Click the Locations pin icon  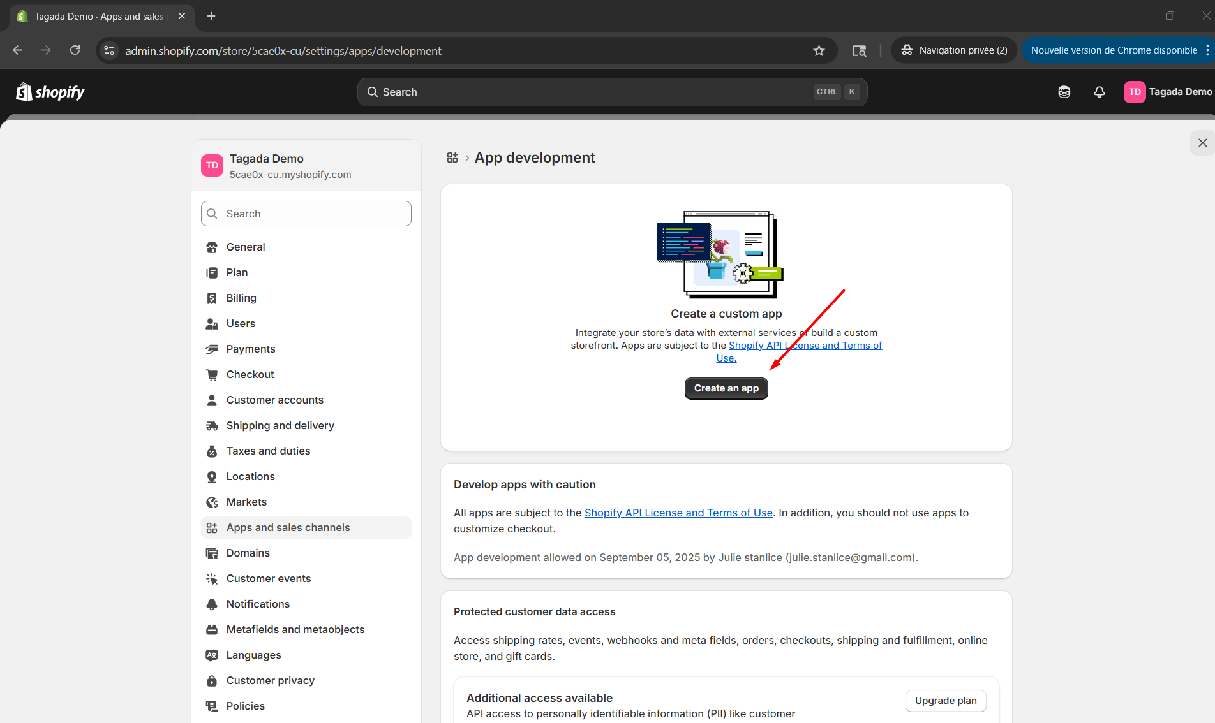tap(212, 477)
